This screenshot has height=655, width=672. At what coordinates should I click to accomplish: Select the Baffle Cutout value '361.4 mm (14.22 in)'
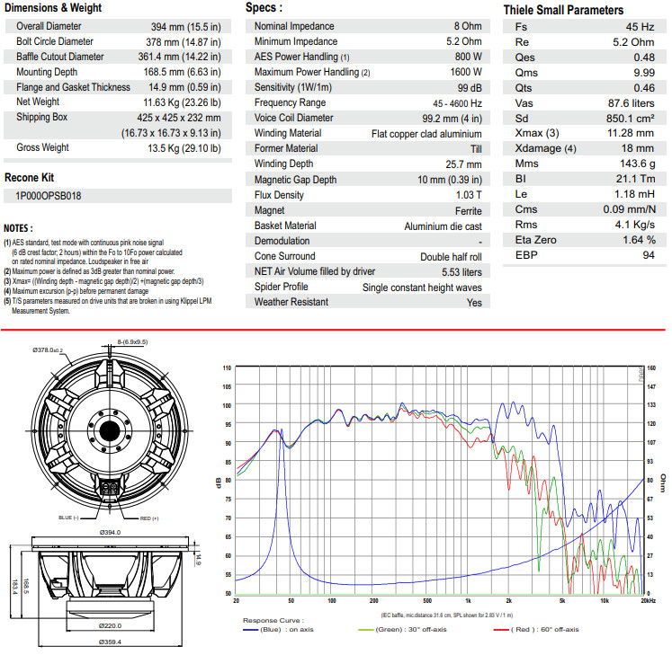click(179, 57)
